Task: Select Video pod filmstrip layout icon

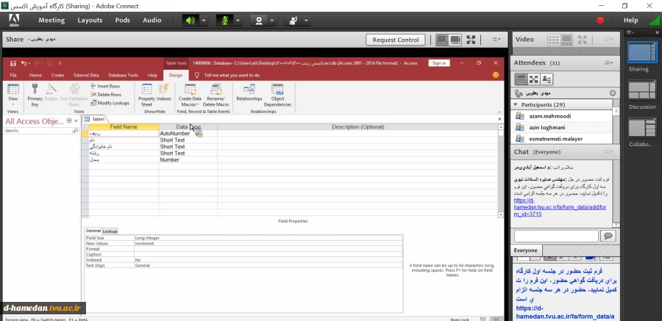Action: click(x=566, y=40)
